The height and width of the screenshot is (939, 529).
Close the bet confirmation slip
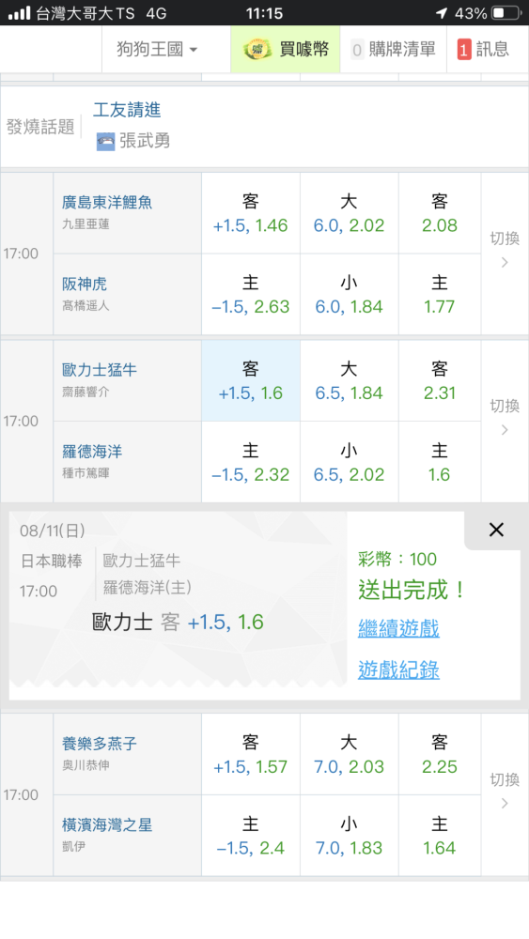(496, 530)
